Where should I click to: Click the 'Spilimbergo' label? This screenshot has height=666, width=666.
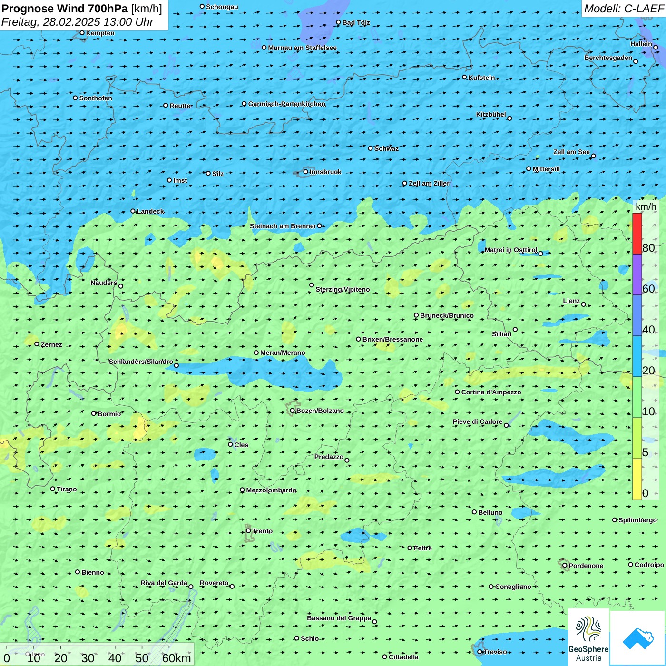637,520
